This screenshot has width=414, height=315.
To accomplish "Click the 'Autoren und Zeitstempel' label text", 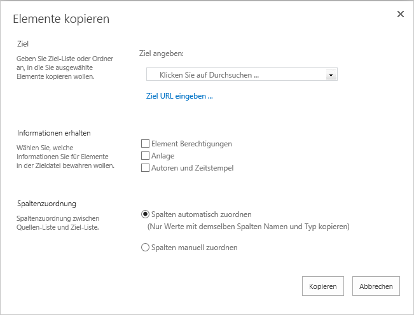I will click(x=192, y=168).
